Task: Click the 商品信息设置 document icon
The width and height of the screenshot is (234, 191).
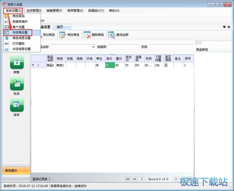Action: 7,38
